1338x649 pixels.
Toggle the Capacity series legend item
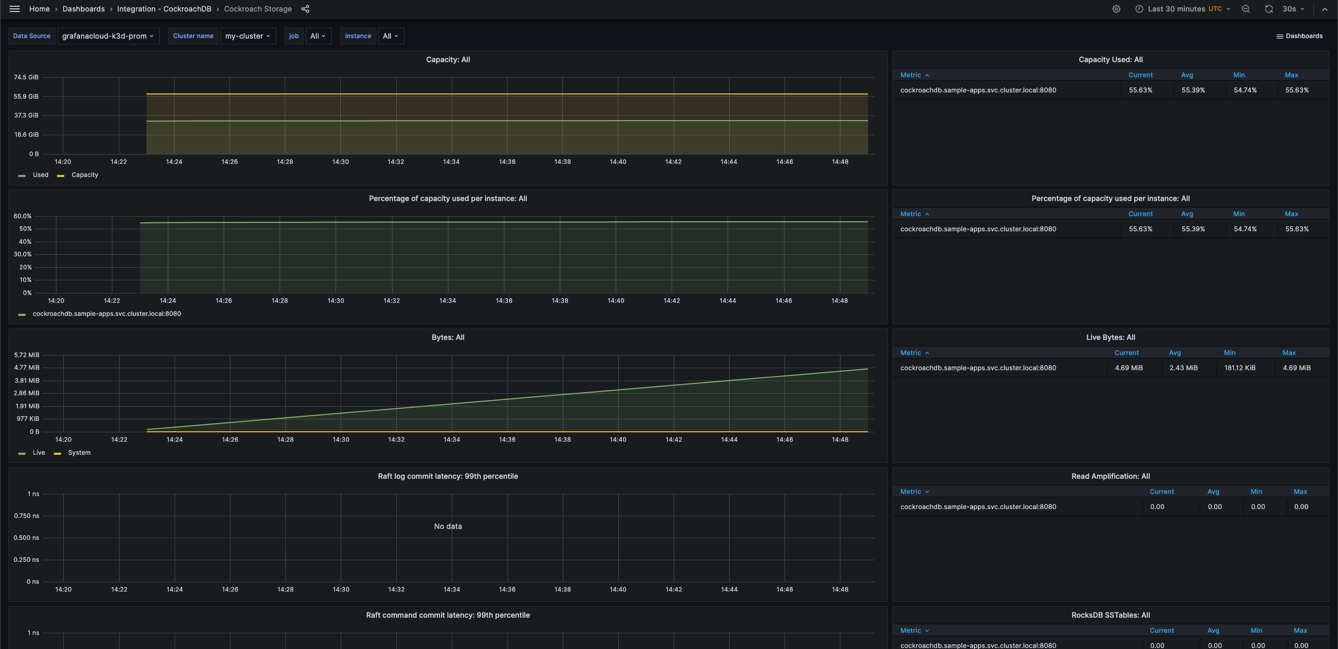point(85,175)
